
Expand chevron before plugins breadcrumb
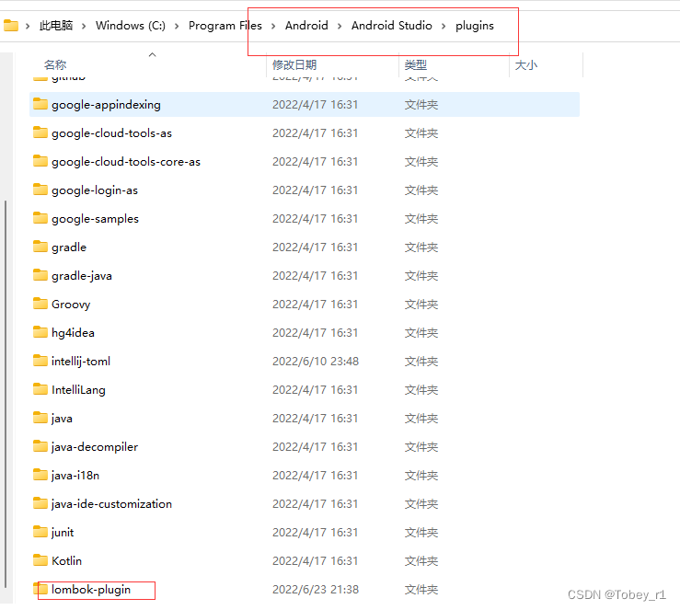click(444, 26)
